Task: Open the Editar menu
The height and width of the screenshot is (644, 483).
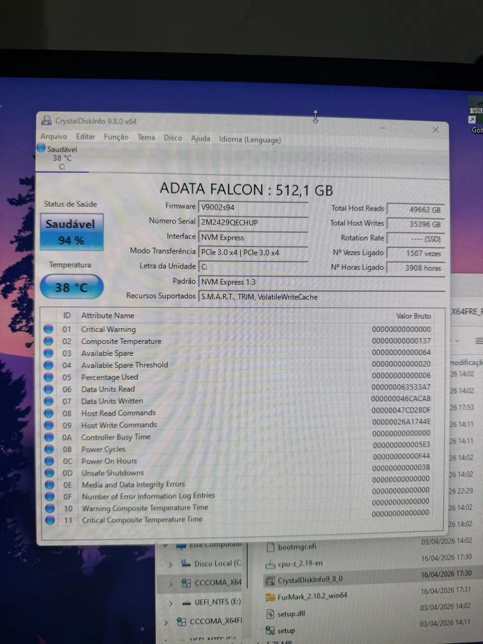Action: point(86,136)
